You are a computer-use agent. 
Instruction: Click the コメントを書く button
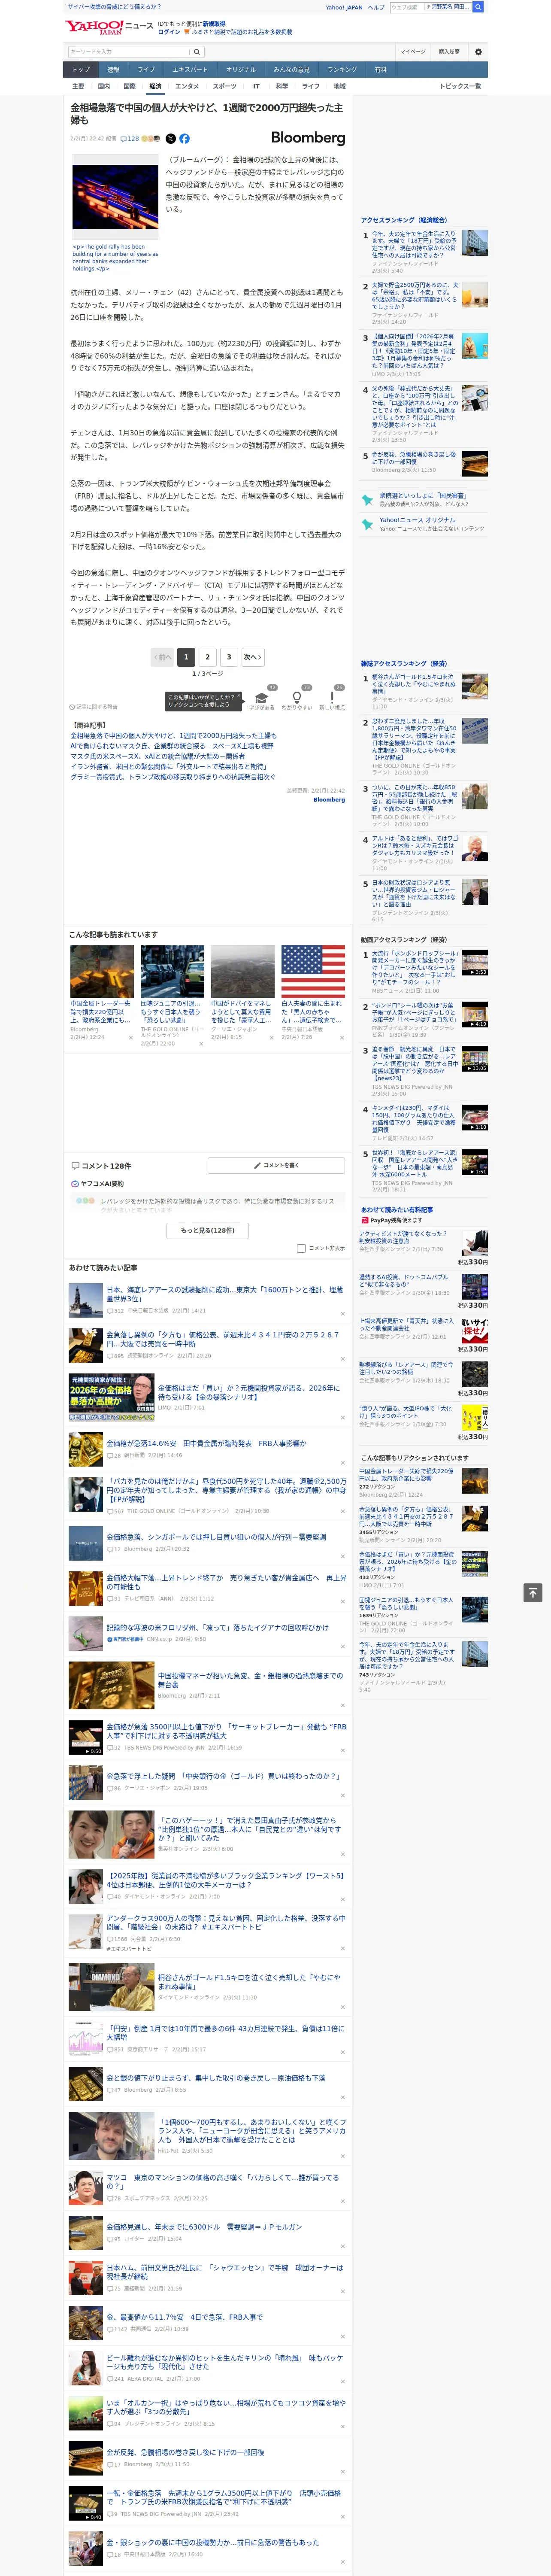click(x=276, y=1165)
